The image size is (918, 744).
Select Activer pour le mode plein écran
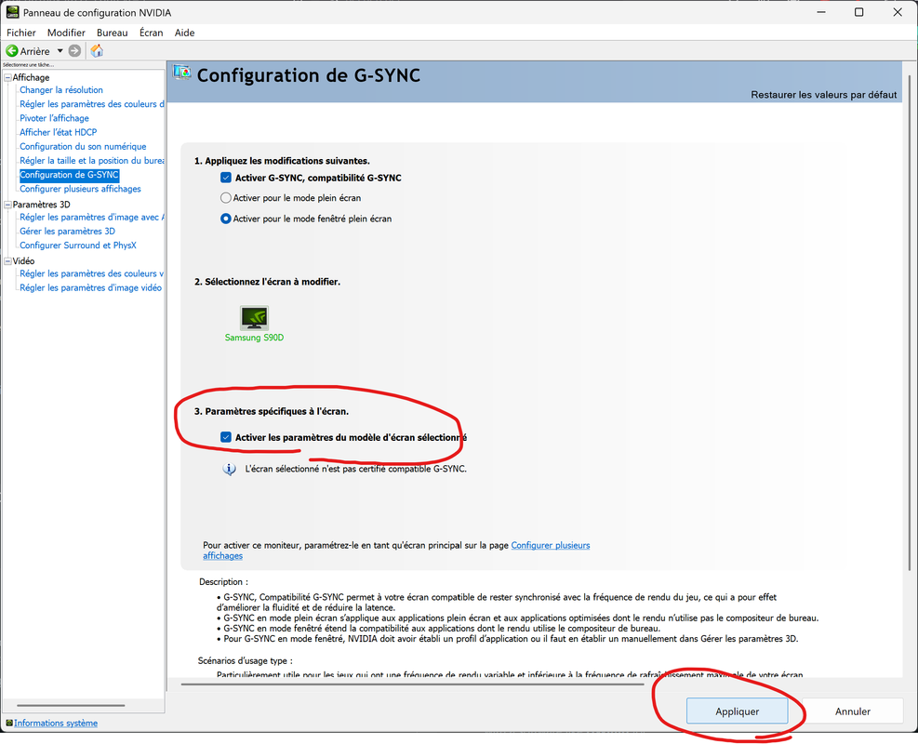225,198
